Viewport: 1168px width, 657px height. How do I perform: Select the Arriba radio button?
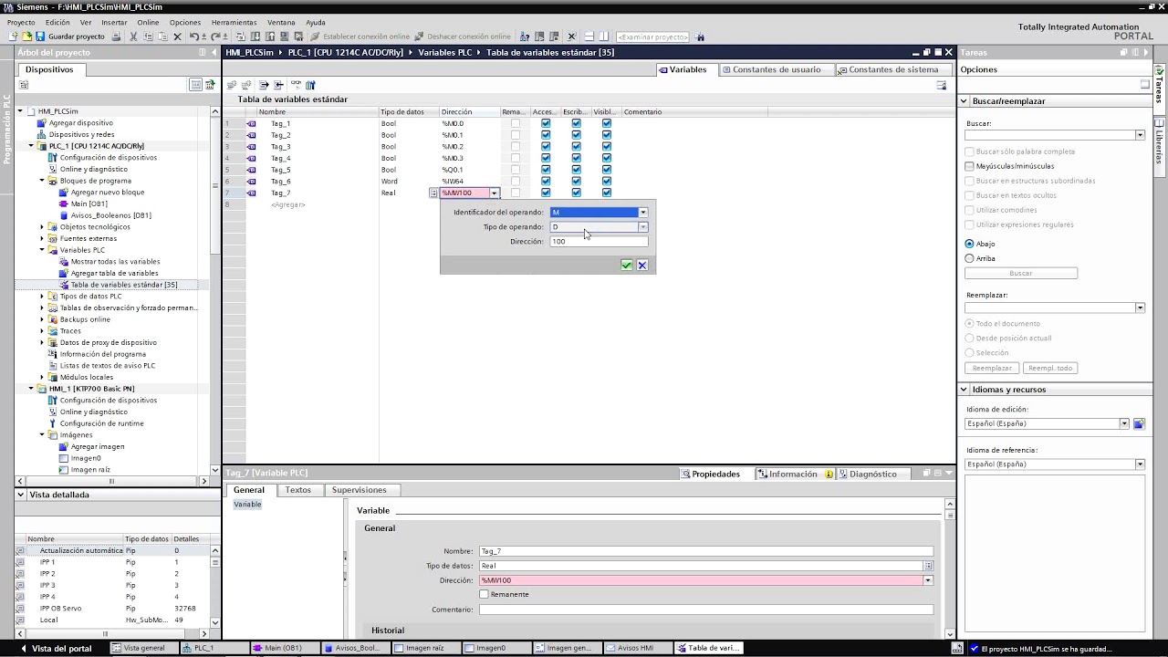(x=970, y=259)
